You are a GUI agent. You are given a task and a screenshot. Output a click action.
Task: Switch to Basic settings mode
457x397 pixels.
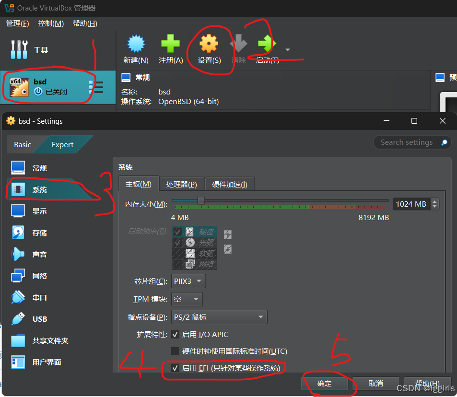pyautogui.click(x=23, y=145)
